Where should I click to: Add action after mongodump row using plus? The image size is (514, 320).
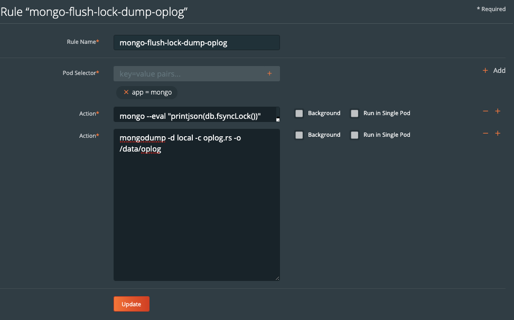coord(497,133)
